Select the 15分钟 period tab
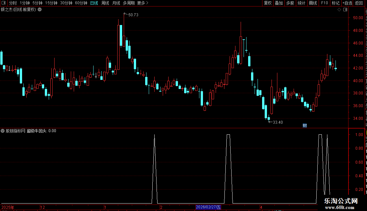 pos(51,3)
